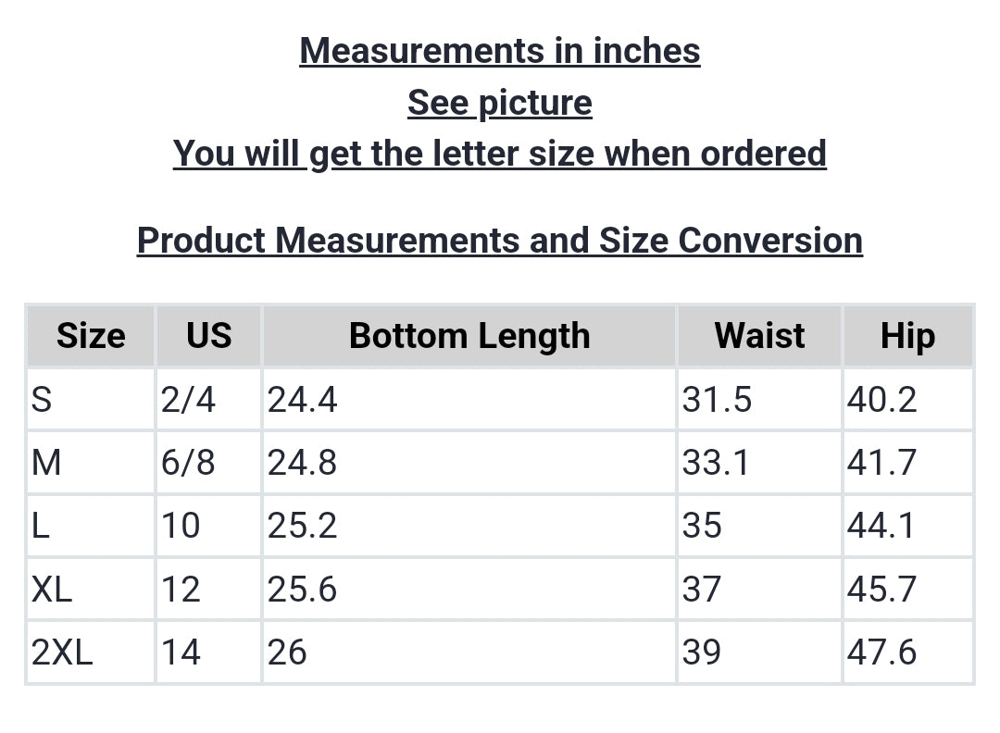Click the 31.5 waist value
This screenshot has height=733, width=1000.
tap(717, 400)
